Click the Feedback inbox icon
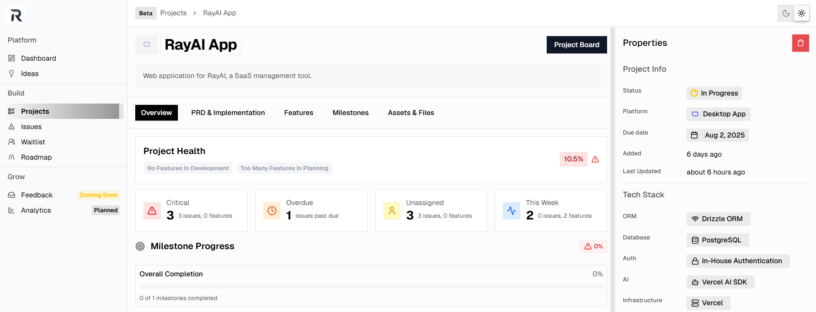Image resolution: width=816 pixels, height=312 pixels. tap(11, 195)
